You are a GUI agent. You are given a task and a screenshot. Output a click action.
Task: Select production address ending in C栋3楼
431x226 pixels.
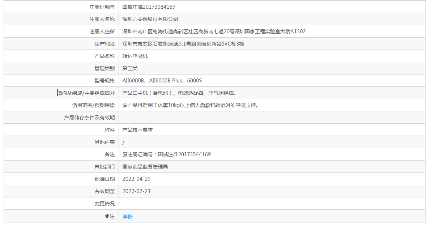[183, 44]
